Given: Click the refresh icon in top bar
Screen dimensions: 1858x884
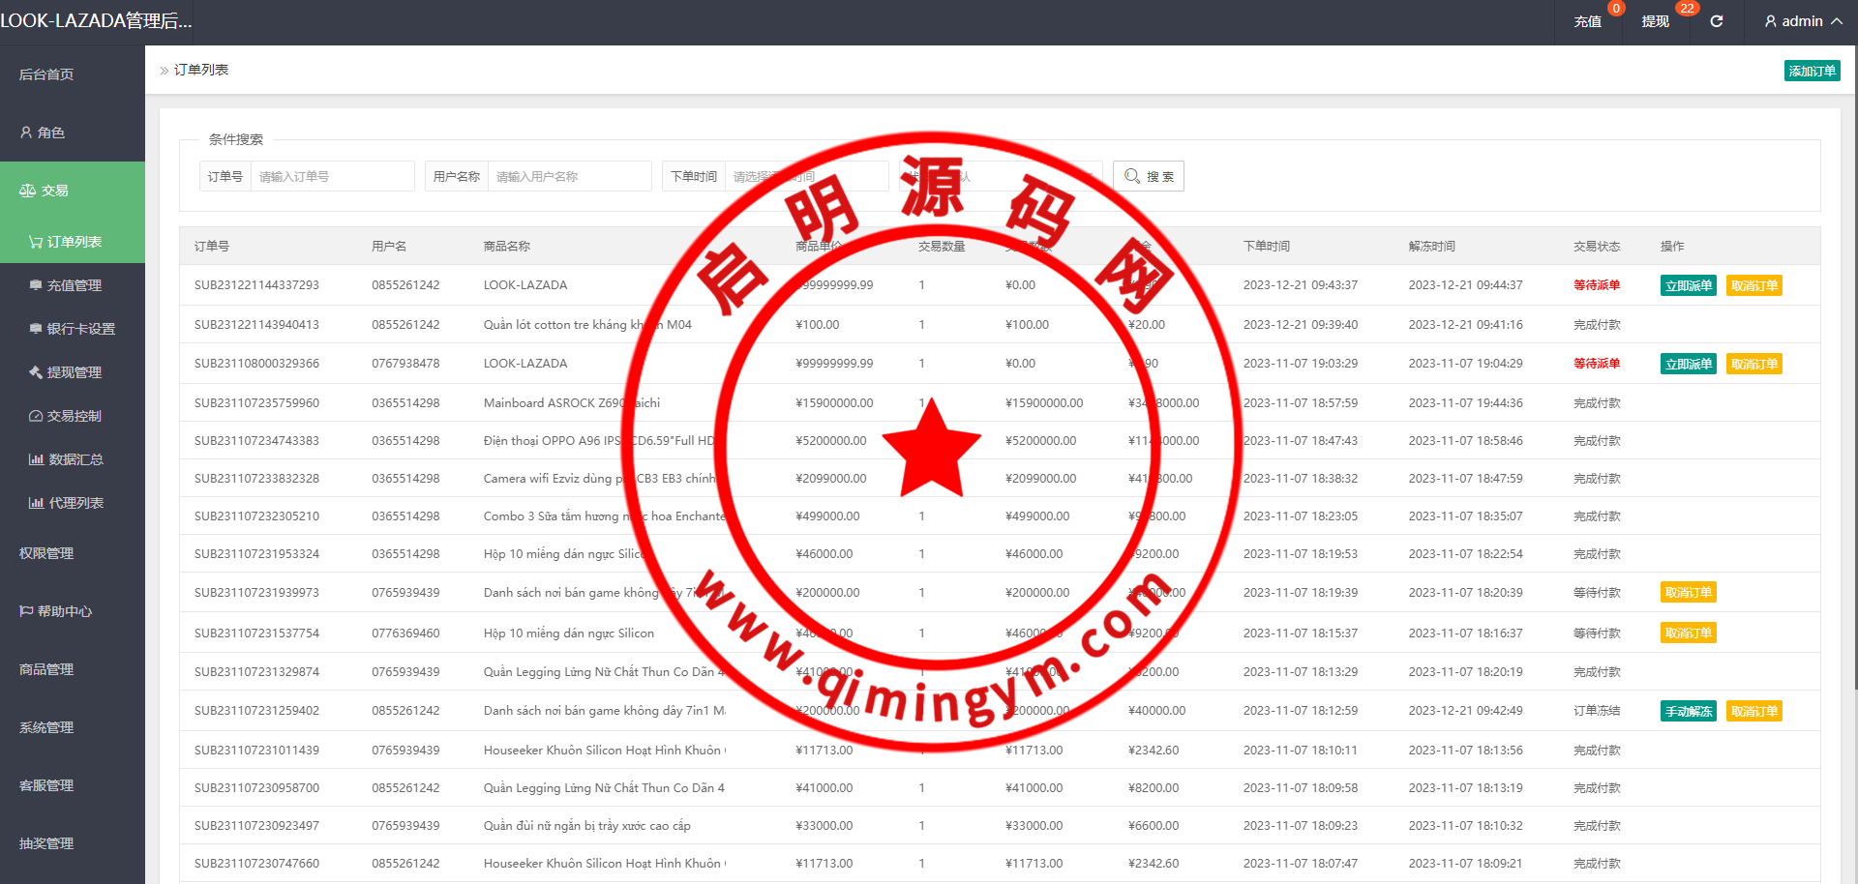Looking at the screenshot, I should [x=1716, y=21].
